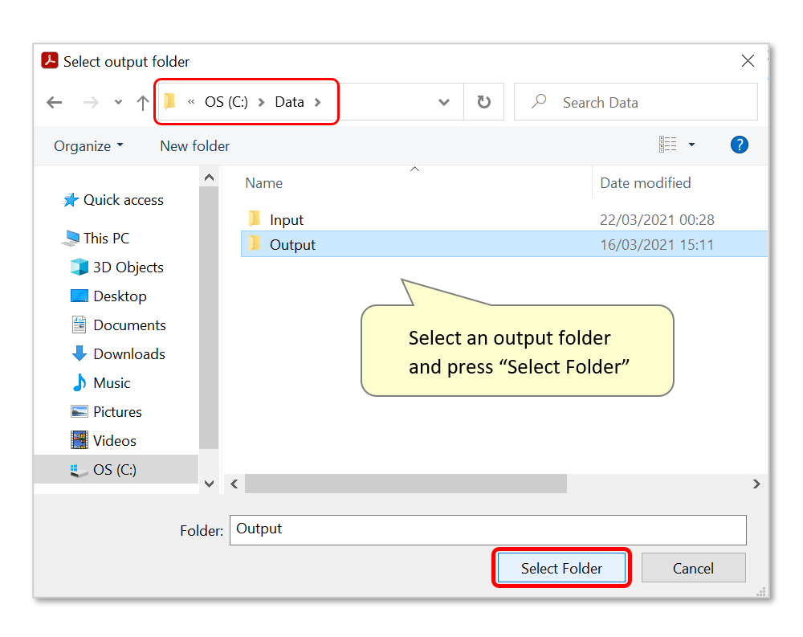
Task: Open the recent locations dropdown arrow
Action: click(118, 103)
